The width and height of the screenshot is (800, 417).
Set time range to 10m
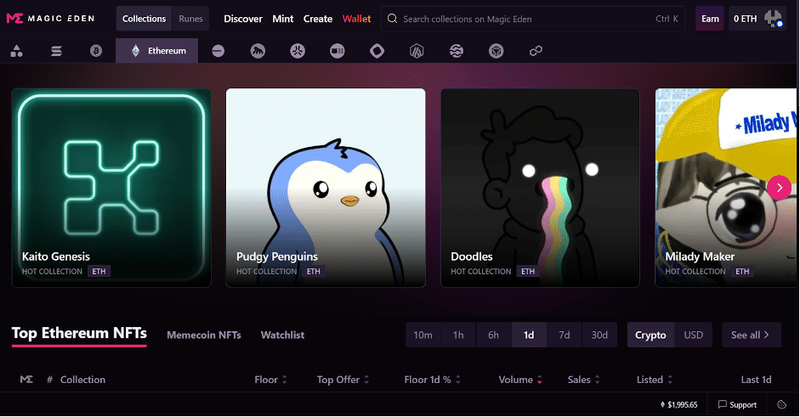[x=423, y=335]
